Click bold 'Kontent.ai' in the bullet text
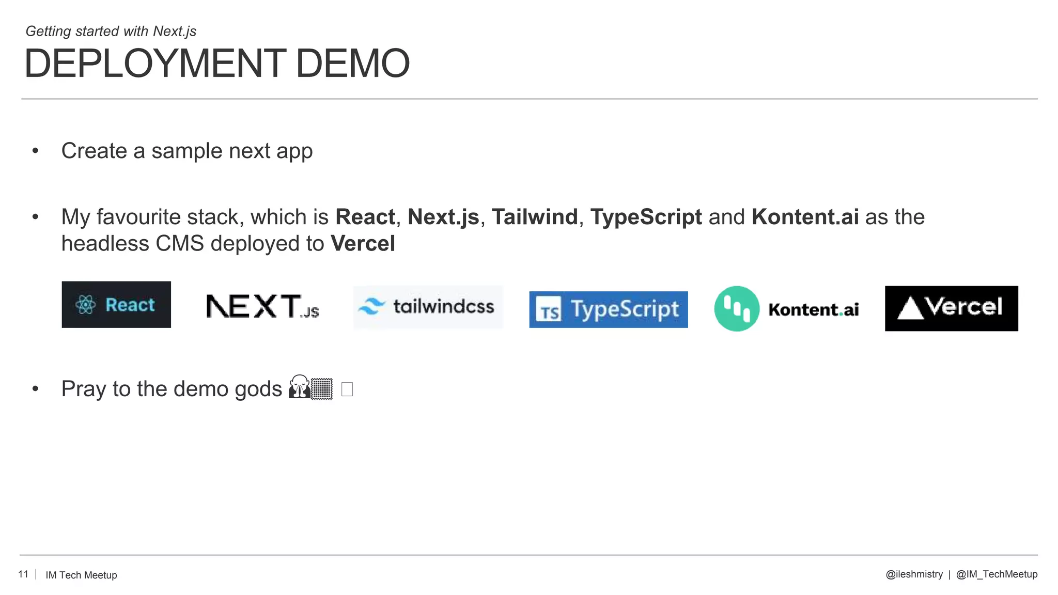This screenshot has width=1058, height=595. 805,217
